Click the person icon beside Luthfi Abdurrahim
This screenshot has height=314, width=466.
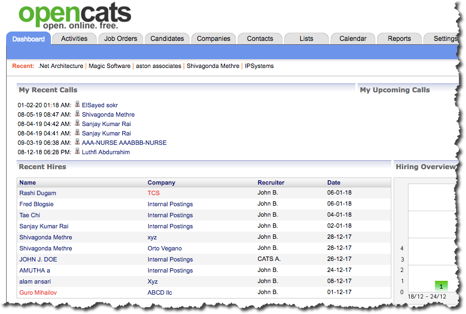(x=77, y=151)
